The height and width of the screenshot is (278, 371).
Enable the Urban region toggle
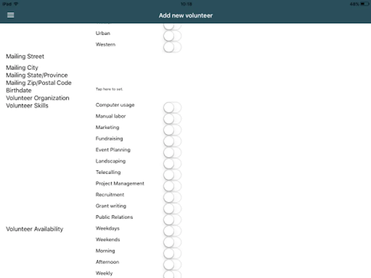pyautogui.click(x=172, y=36)
